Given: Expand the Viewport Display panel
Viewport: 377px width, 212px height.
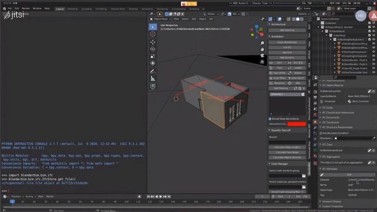Looking at the screenshot, I should coord(331,201).
